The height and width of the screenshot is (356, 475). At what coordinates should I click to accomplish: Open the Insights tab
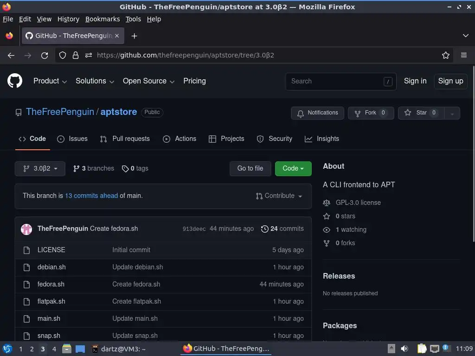click(x=322, y=139)
